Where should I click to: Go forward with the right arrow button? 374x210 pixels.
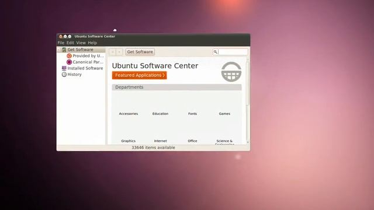pyautogui.click(x=119, y=52)
